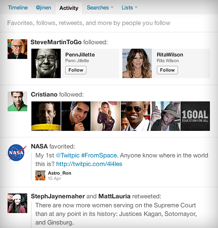Click the man in sunglasses thumbnail
Screen dimensions: 218x228
[x=136, y=116]
